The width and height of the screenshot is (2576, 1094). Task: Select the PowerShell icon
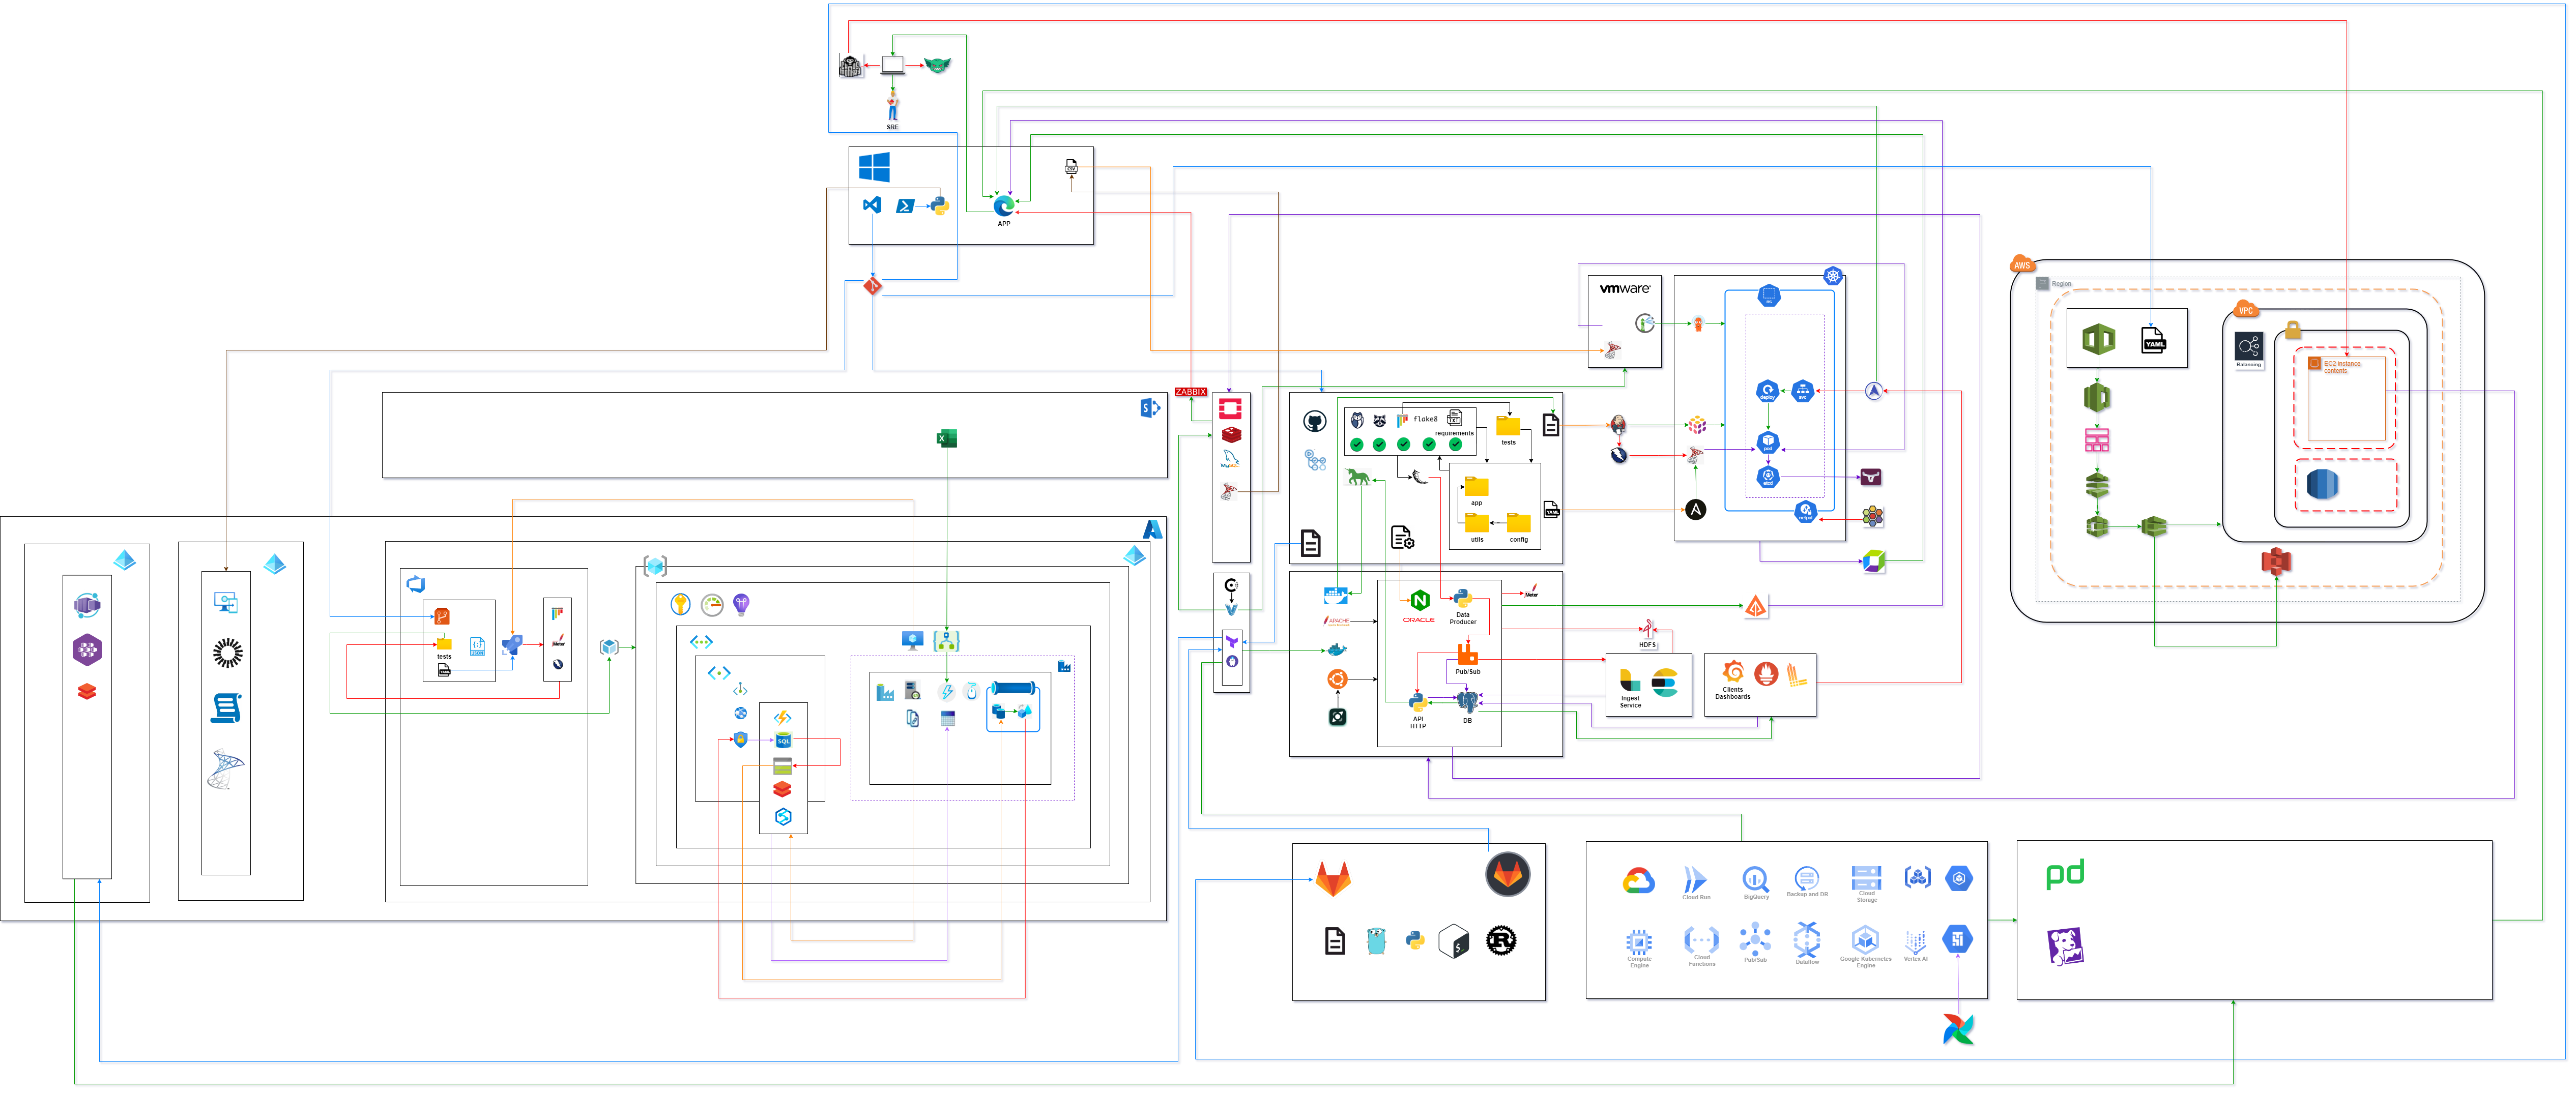tap(905, 205)
